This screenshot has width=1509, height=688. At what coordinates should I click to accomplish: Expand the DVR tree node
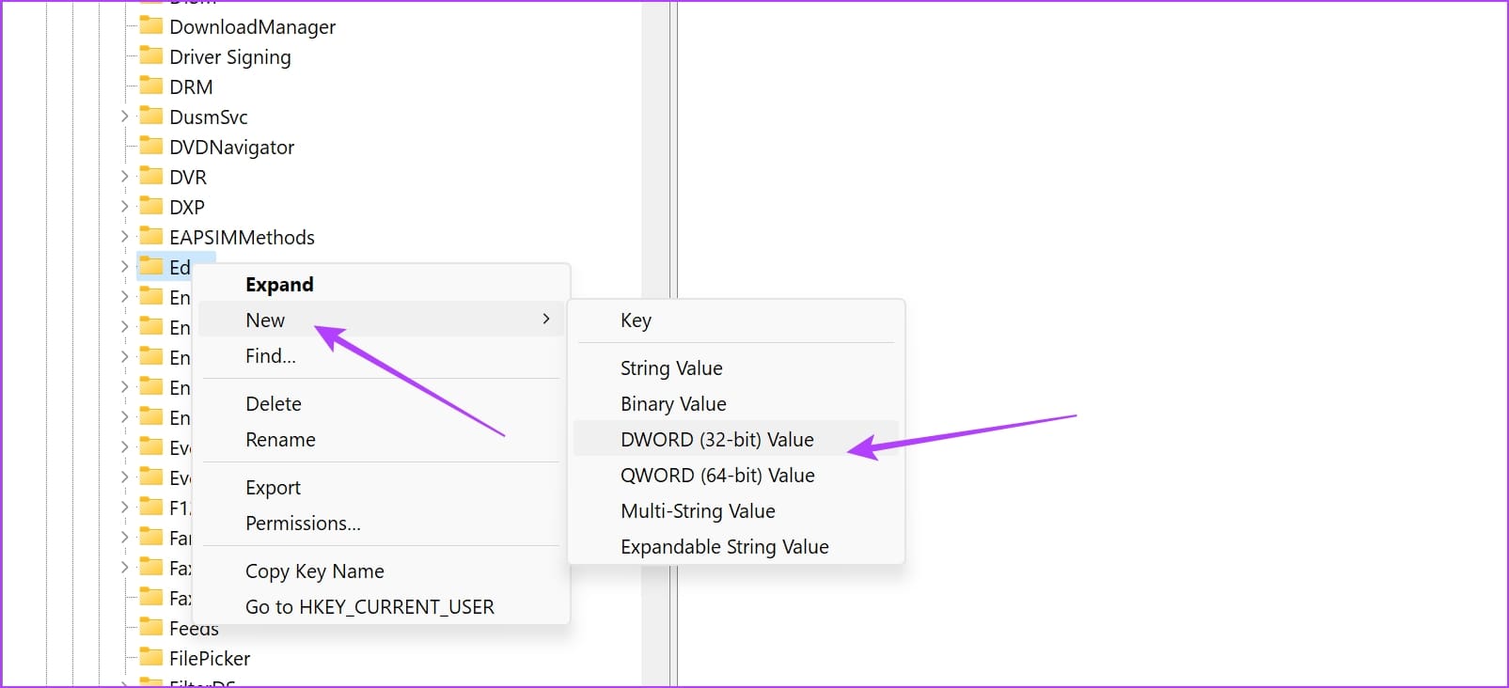click(124, 177)
